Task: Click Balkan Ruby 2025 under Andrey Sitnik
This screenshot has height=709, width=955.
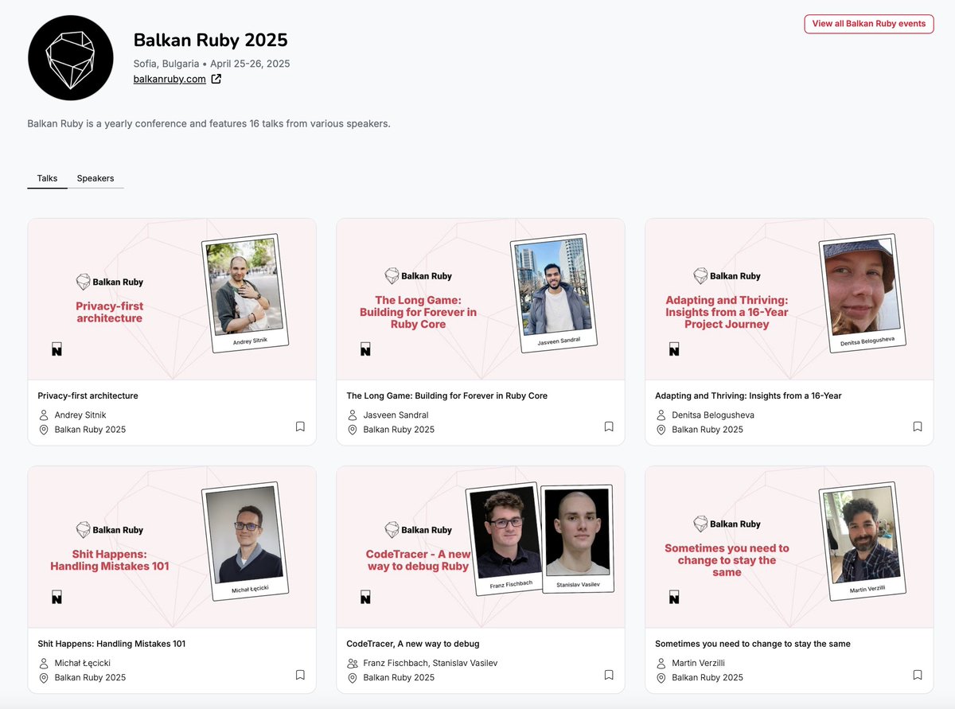Action: pos(90,430)
